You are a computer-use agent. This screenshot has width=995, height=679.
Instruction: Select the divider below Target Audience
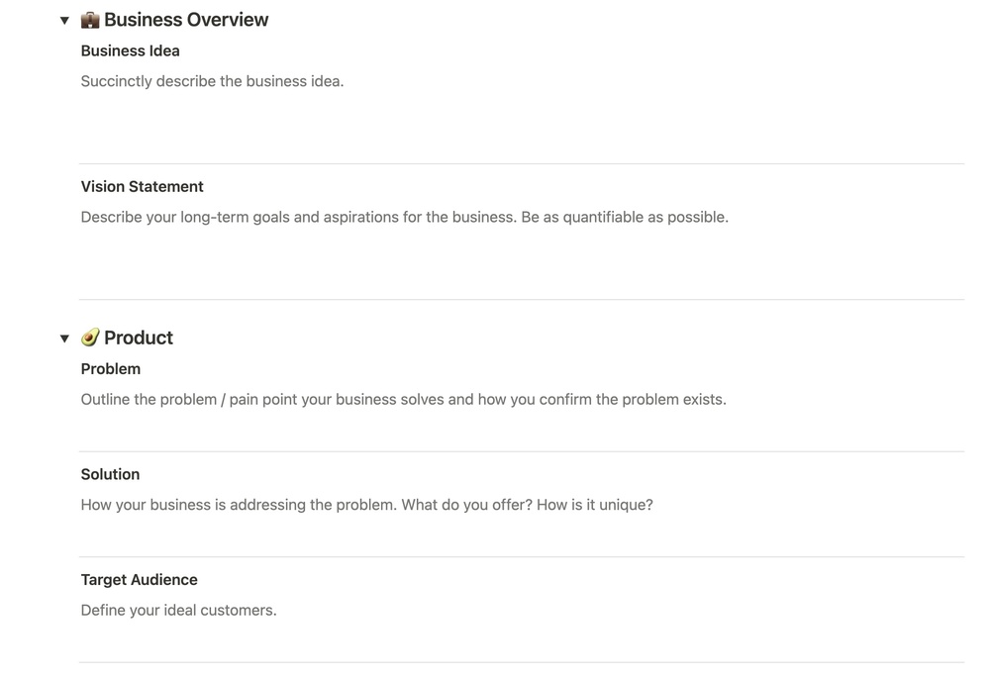click(x=521, y=662)
